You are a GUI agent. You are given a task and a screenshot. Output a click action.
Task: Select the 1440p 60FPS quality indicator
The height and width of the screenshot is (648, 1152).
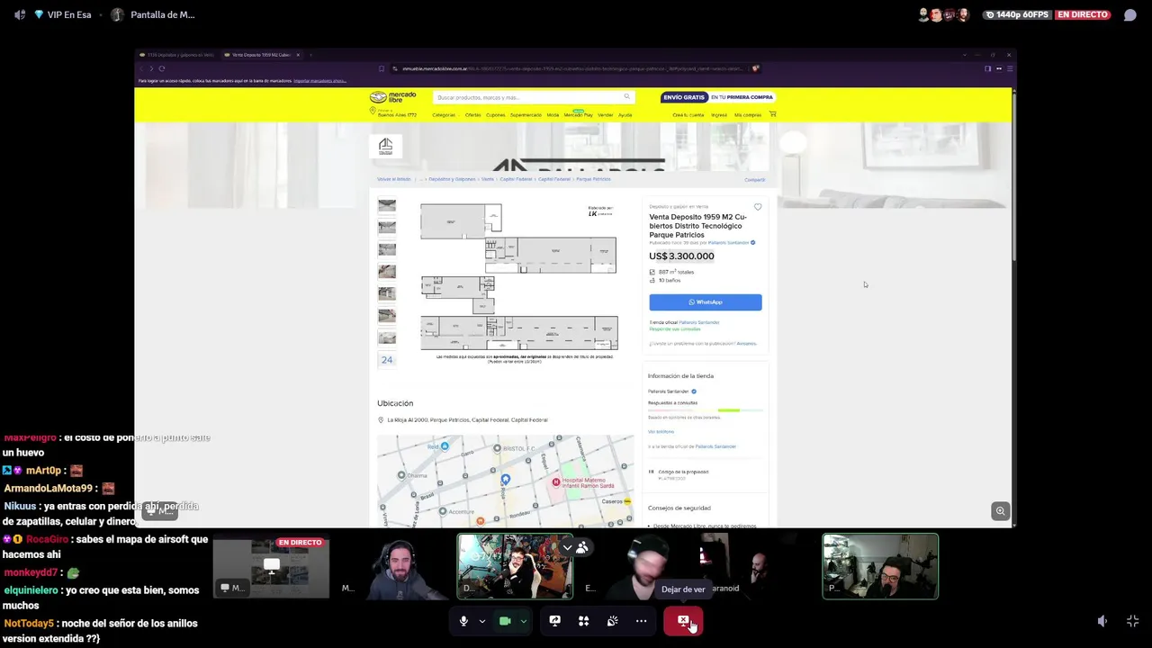pyautogui.click(x=1017, y=14)
